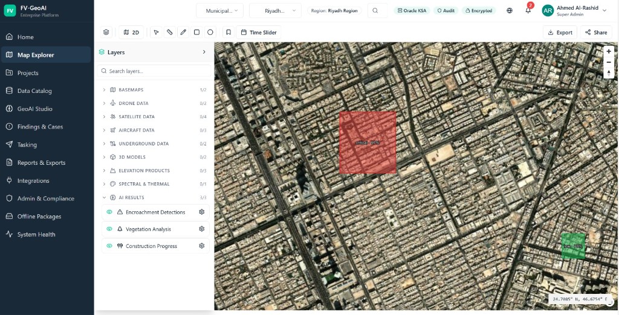Select the rectangle drawing tool
This screenshot has height=315, width=619.
pos(196,33)
